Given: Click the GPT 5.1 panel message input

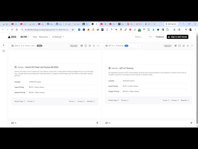Looking at the screenshot, I should (148, 123).
